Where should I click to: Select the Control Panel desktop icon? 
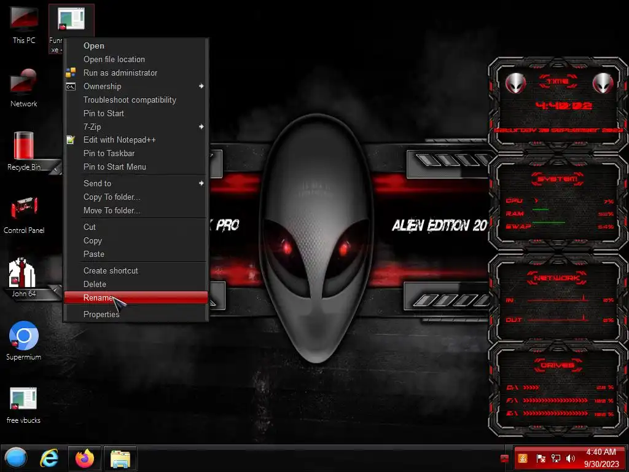pos(24,214)
